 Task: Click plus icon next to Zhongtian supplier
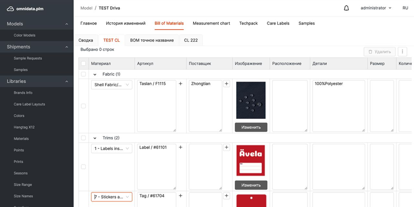tap(227, 84)
